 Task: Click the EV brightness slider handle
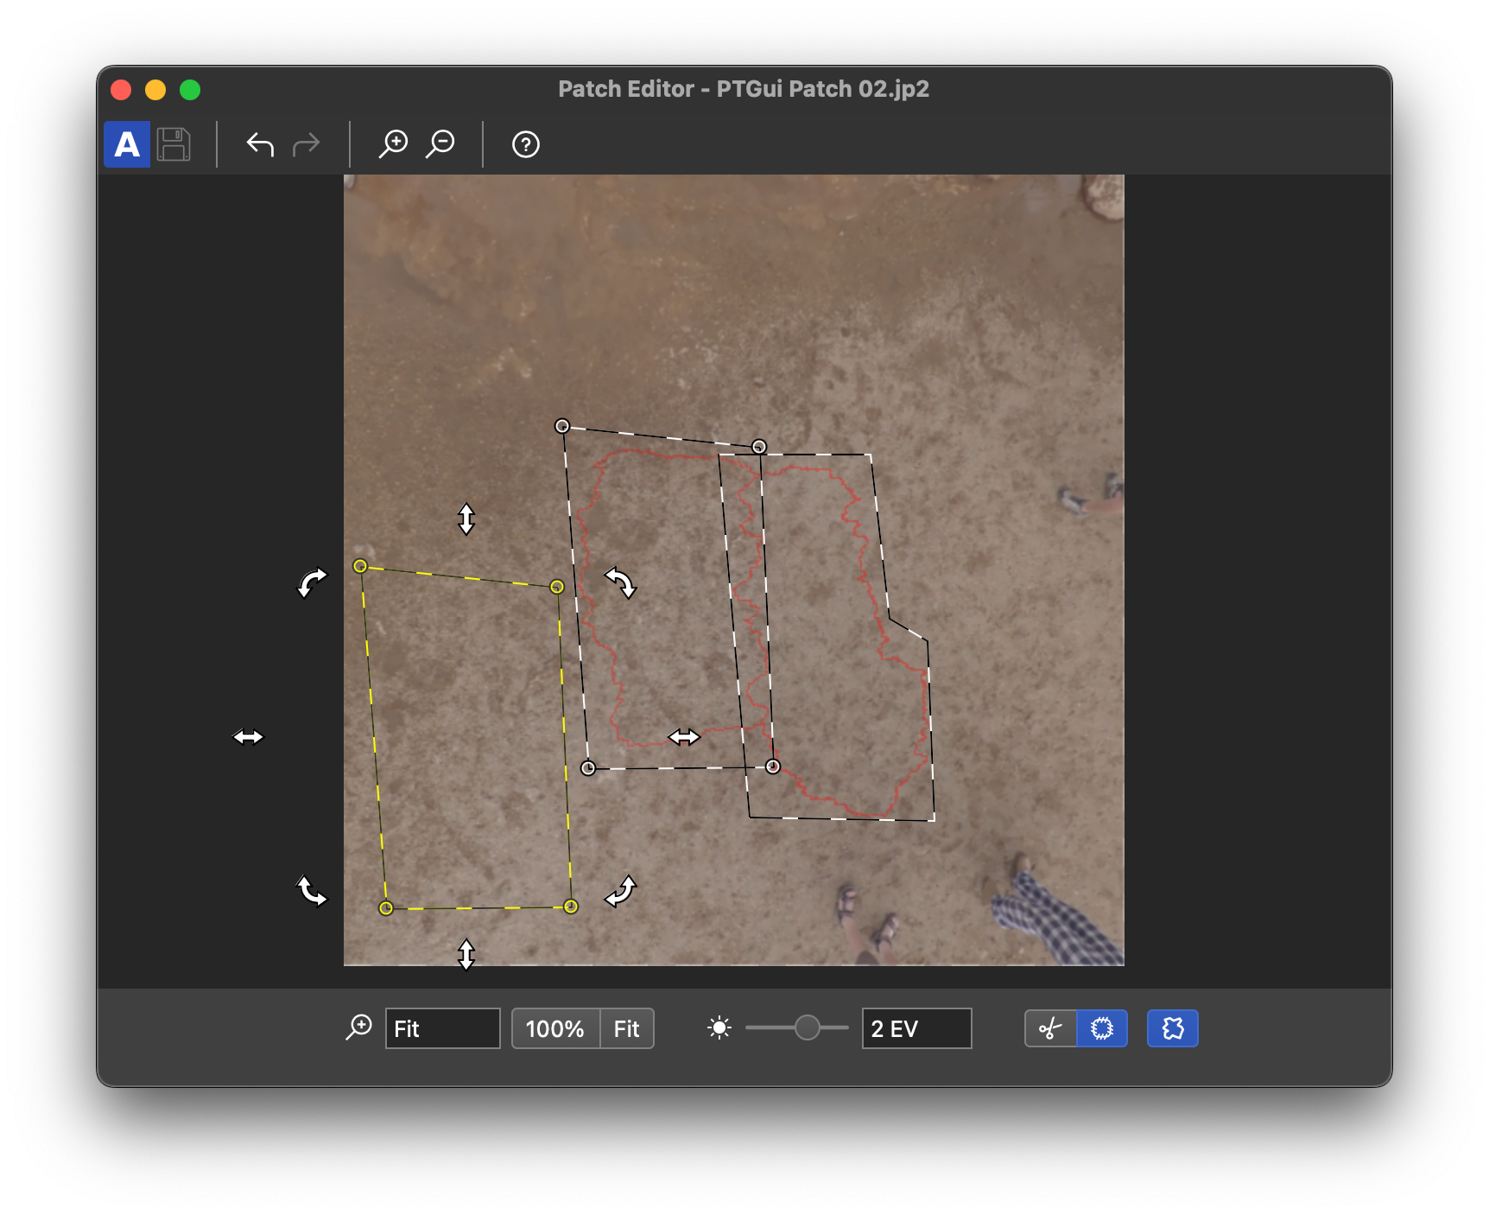[808, 1027]
